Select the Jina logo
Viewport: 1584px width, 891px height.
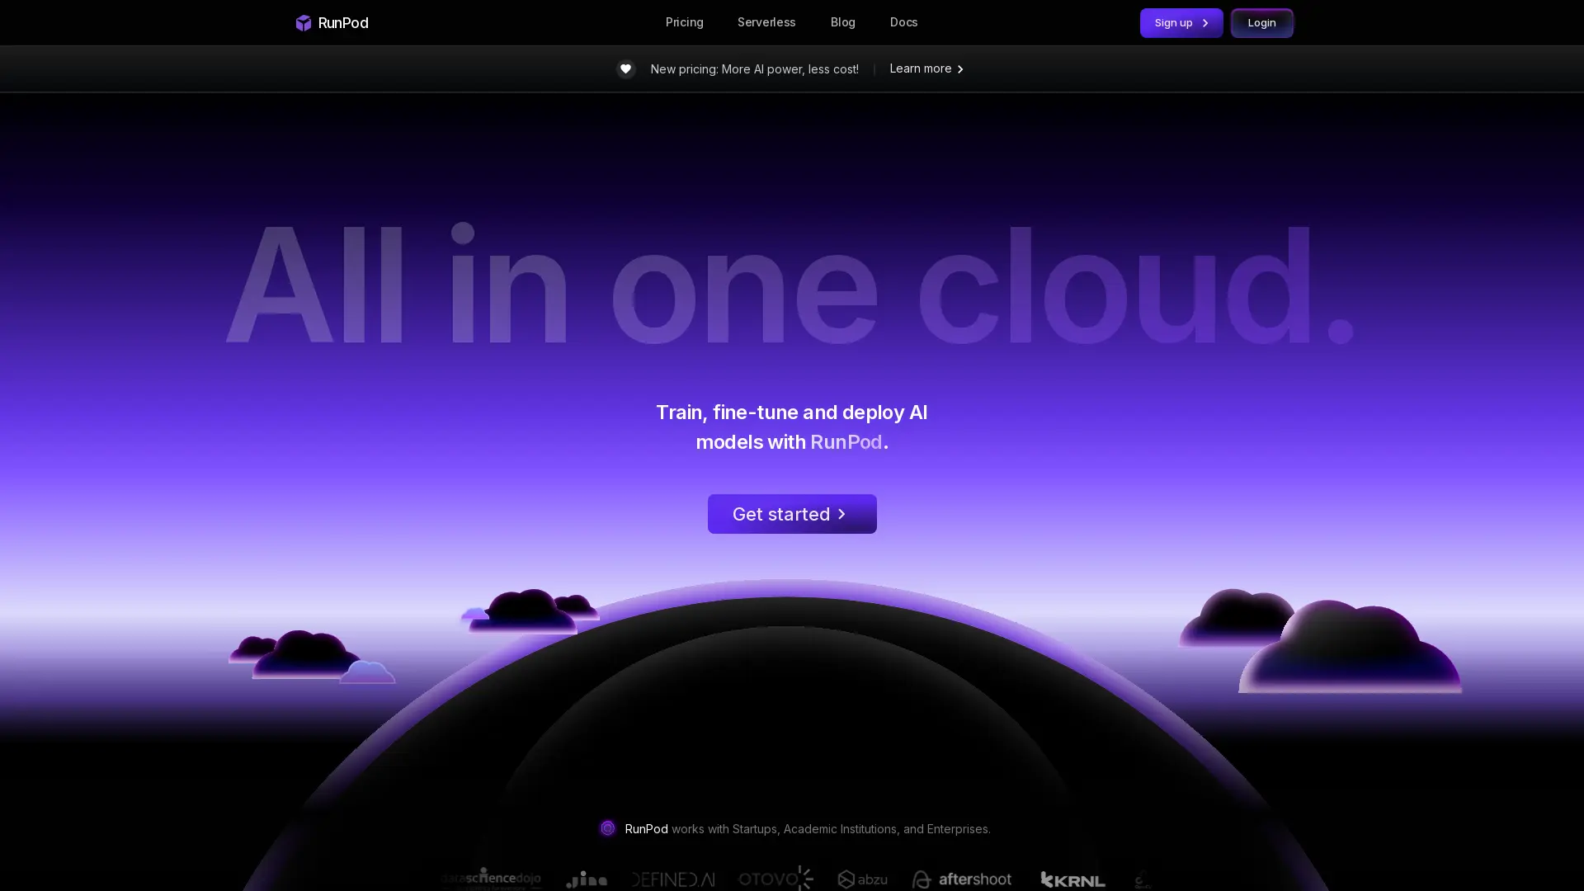(x=587, y=879)
